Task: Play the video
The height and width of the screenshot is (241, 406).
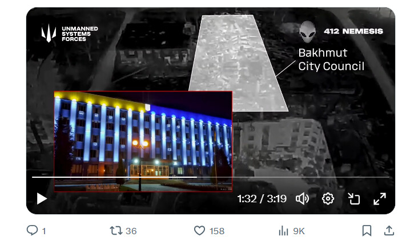Action: (42, 199)
